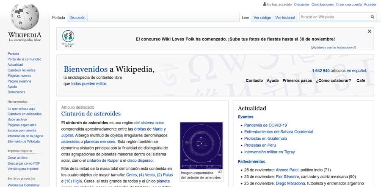Image resolution: width=381 pixels, height=187 pixels.
Task: Open the Fallecimientos heading link
Action: [x=251, y=162]
